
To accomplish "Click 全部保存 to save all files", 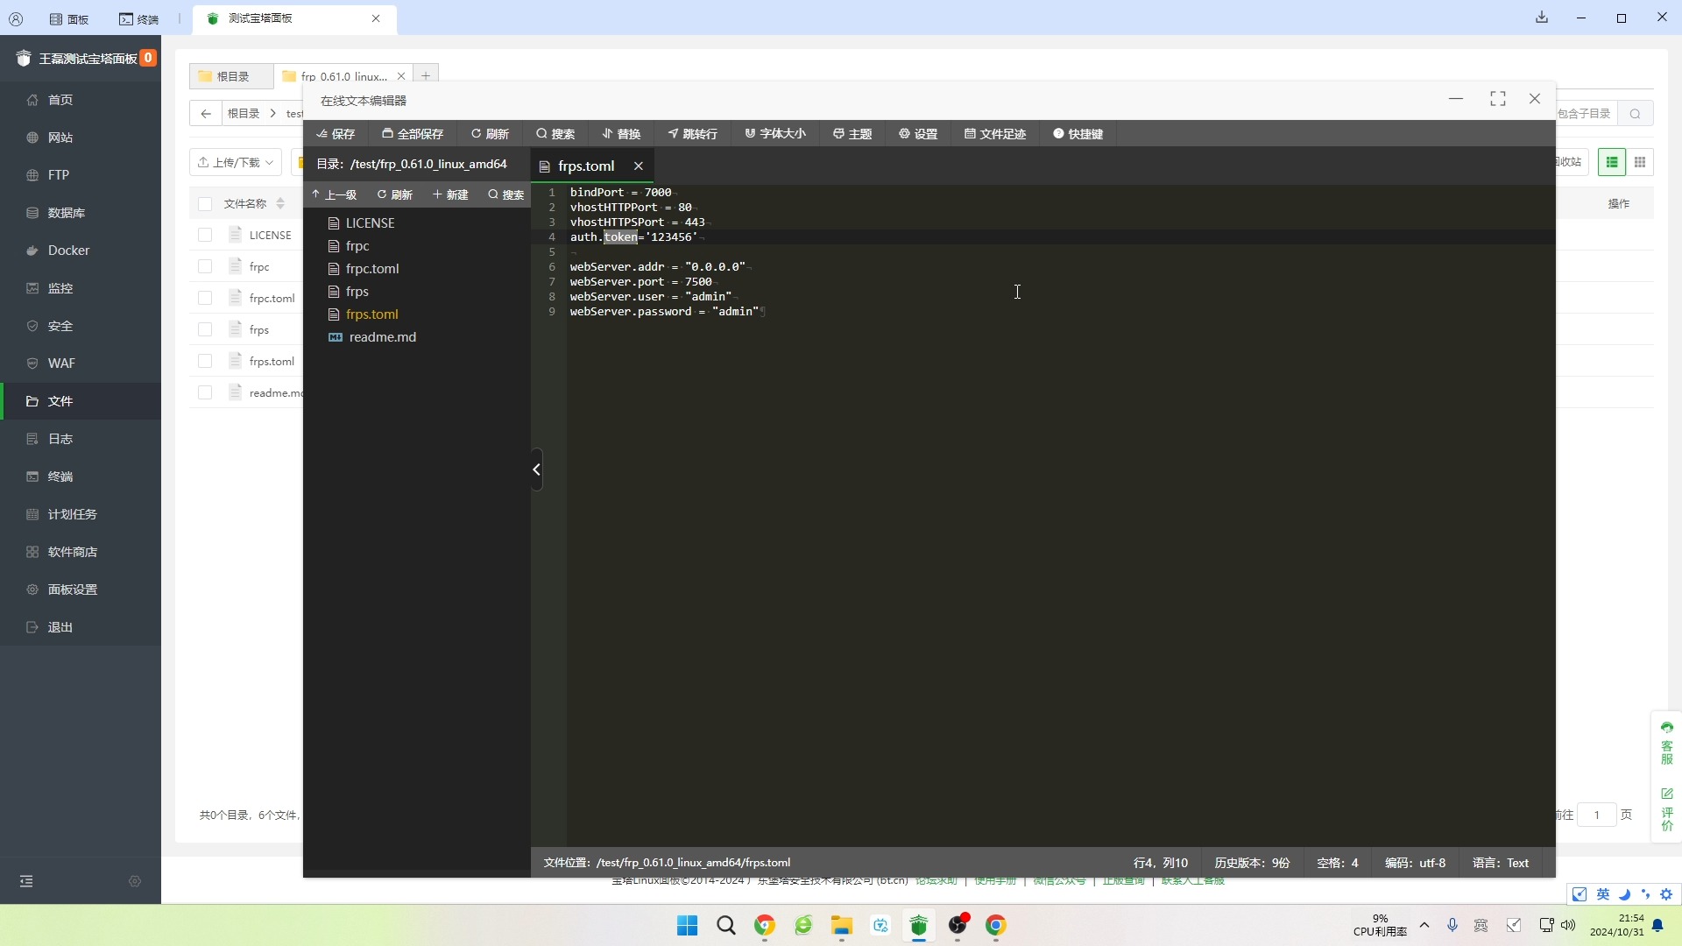I will pos(413,134).
